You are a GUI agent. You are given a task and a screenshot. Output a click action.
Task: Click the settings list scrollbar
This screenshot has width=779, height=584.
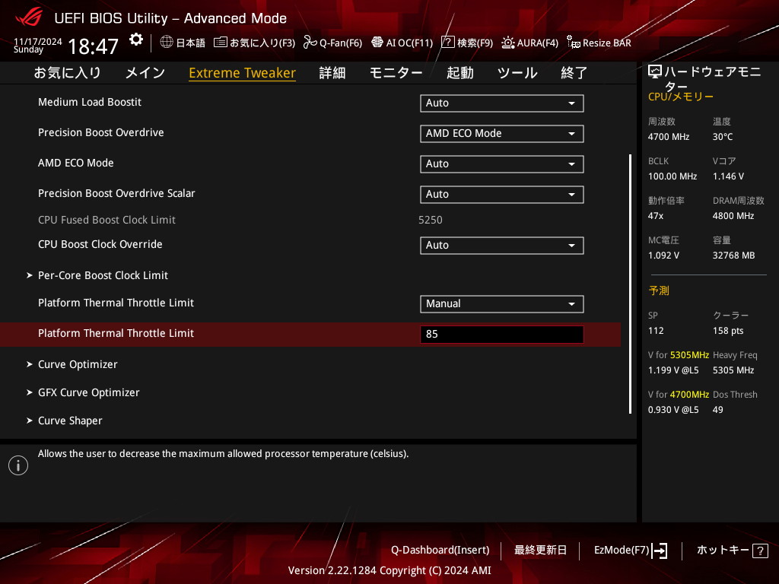(x=630, y=284)
